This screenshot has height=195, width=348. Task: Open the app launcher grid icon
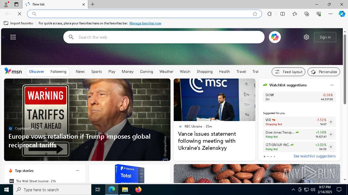click(13, 37)
